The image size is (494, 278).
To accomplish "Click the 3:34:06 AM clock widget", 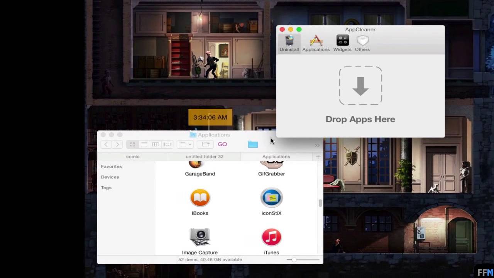I will point(210,117).
